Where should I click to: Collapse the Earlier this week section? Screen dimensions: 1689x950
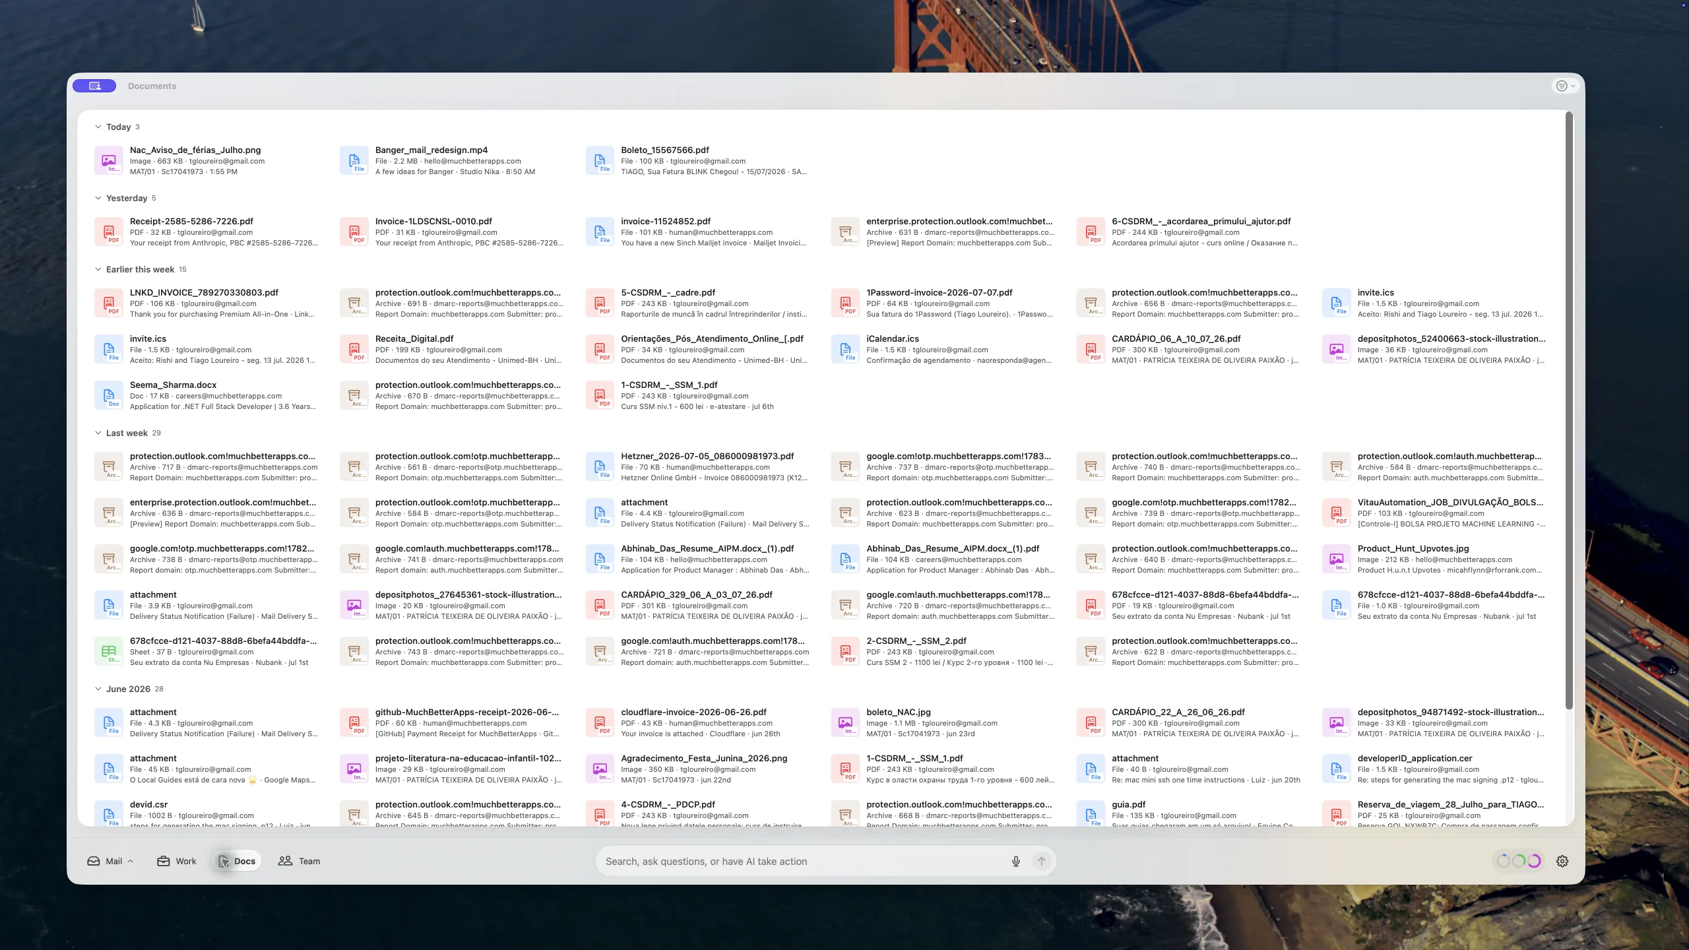(98, 269)
